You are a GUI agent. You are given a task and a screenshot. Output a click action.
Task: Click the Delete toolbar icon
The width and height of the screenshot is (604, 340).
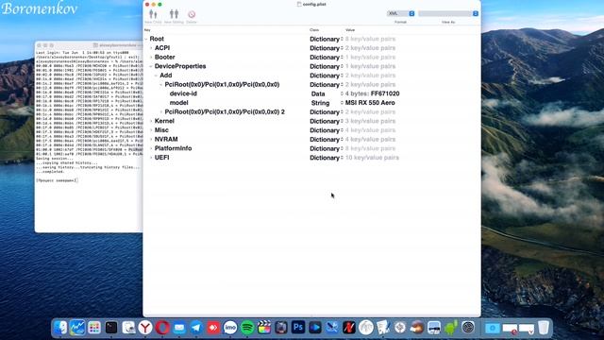(x=192, y=14)
